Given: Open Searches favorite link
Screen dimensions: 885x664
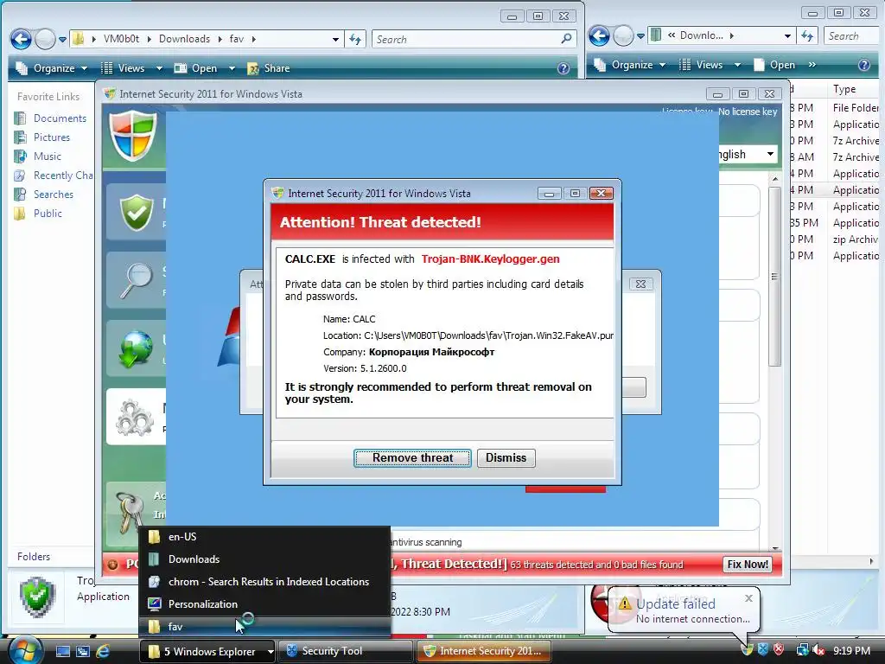Looking at the screenshot, I should (53, 195).
